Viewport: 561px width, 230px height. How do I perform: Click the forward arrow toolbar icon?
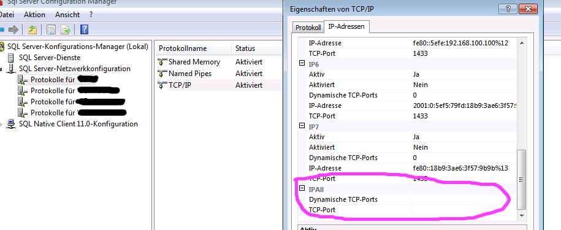coord(13,29)
